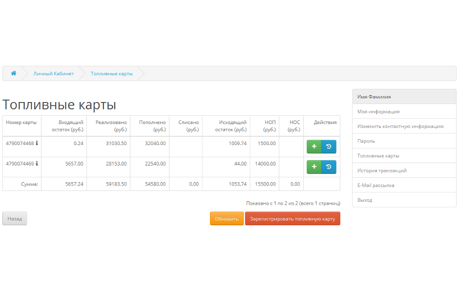Open the Топливные карты breadcrumb link
This screenshot has height=293, width=459.
[x=111, y=73]
